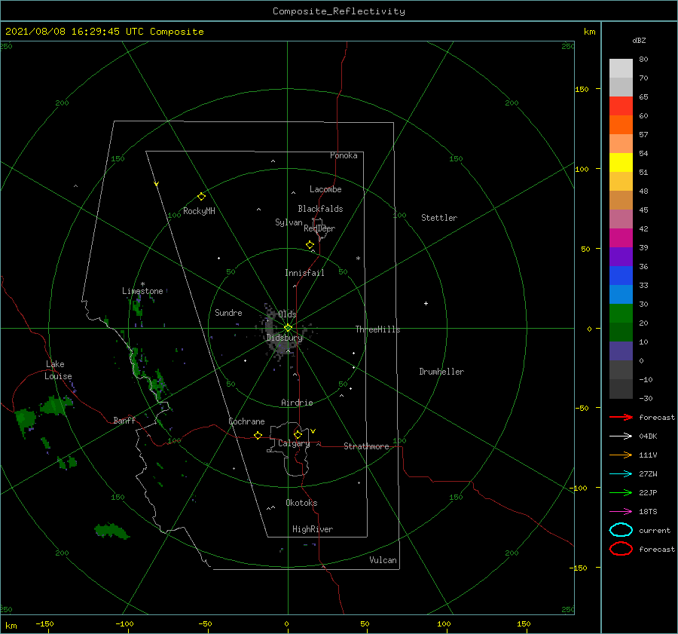Image resolution: width=678 pixels, height=634 pixels.
Task: Select the Drumheller label
Action: 441,372
